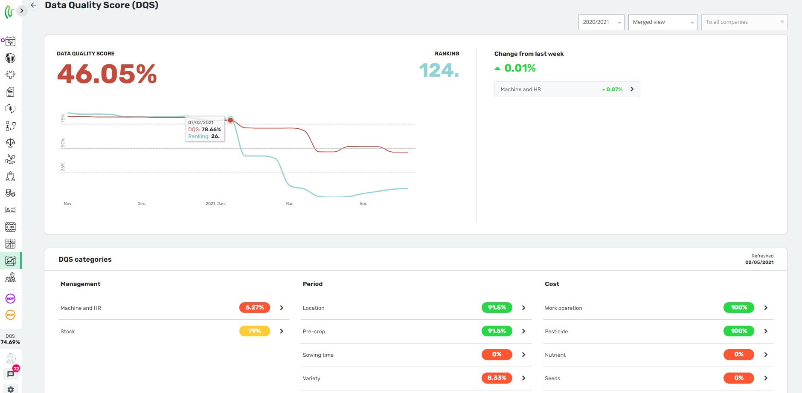Screen dimensions: 802x393
Task: Click the abacus sidebar icon
Action: pos(10,227)
